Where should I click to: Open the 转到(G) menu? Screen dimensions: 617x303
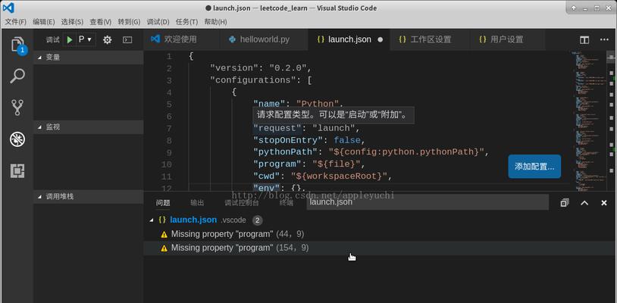tap(129, 22)
